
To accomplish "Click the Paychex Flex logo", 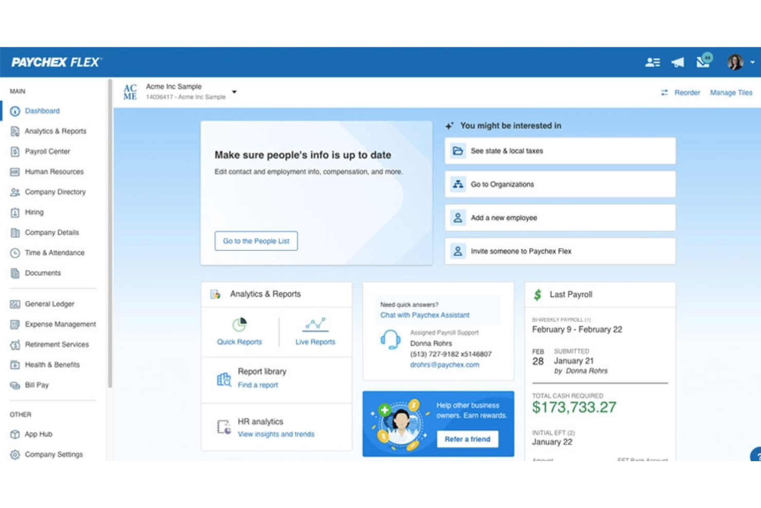I will click(x=57, y=62).
